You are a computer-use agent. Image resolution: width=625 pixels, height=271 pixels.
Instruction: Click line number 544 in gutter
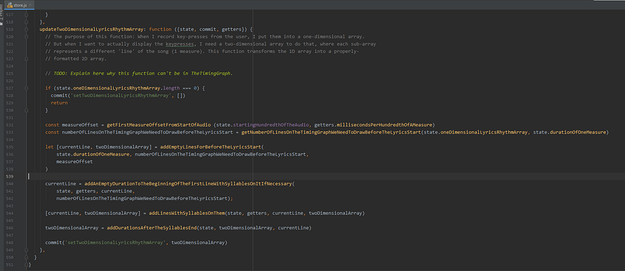pyautogui.click(x=10, y=214)
